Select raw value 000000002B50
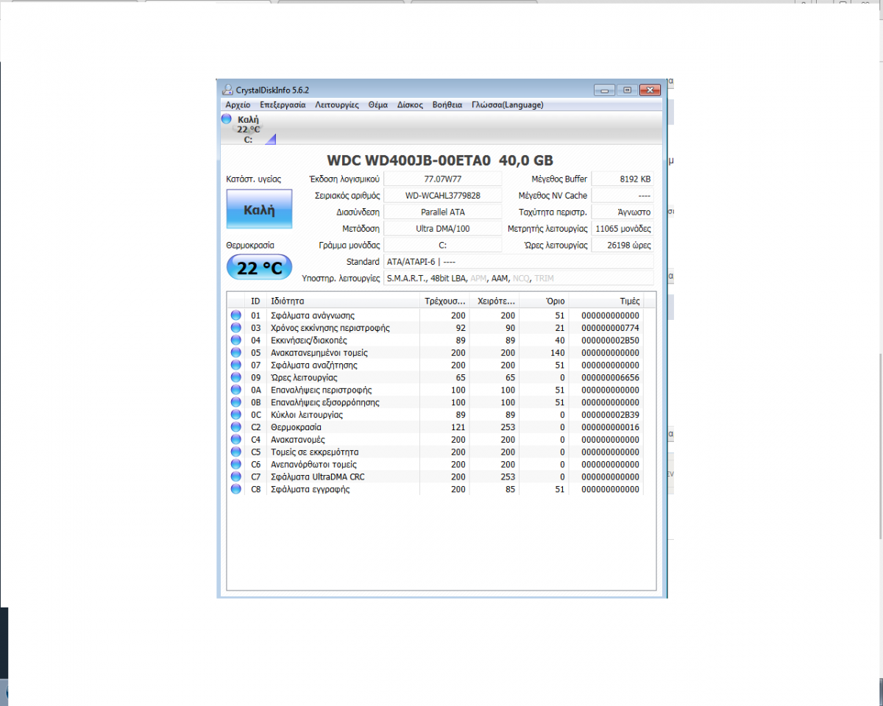Image resolution: width=883 pixels, height=706 pixels. [610, 340]
